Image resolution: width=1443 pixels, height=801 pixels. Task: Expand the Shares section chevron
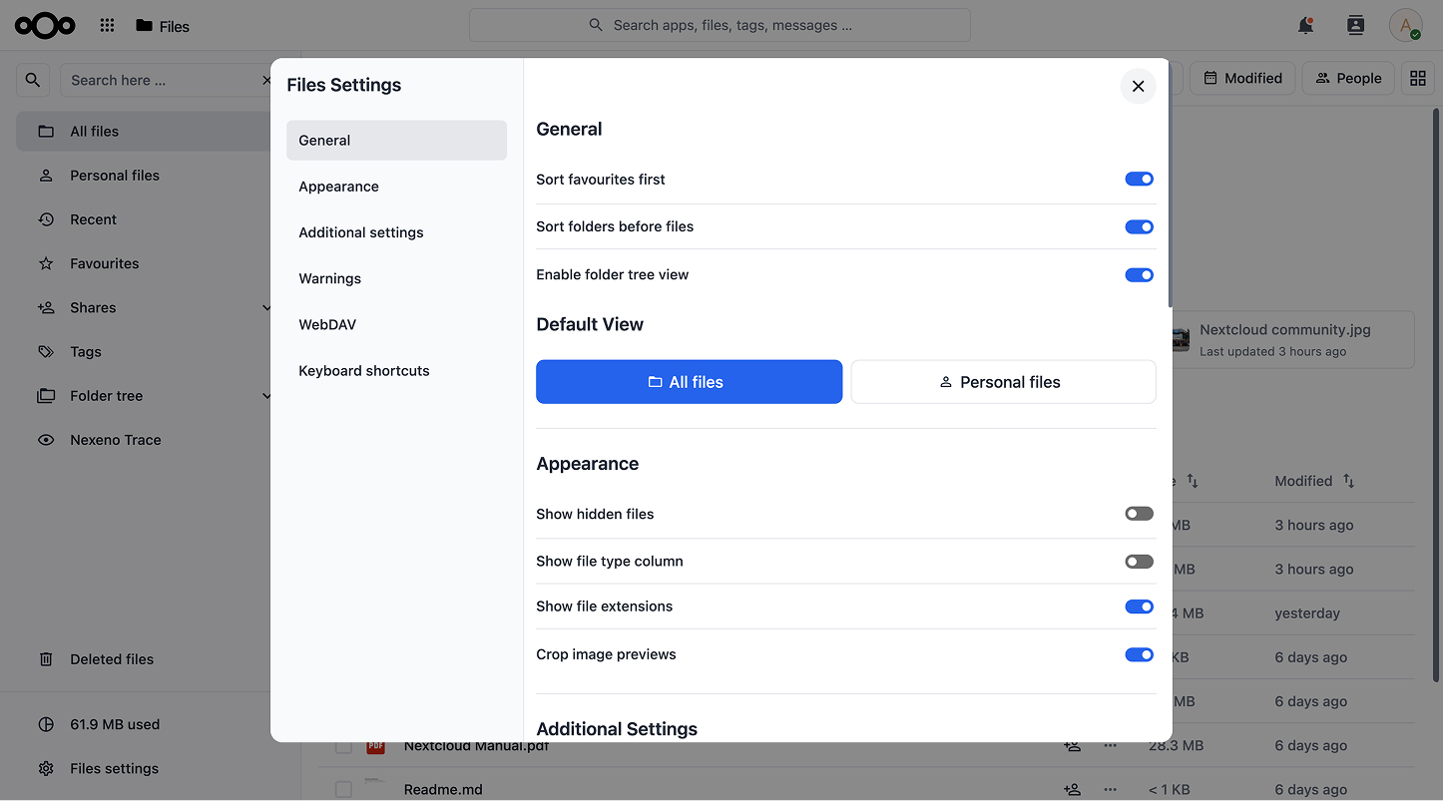tap(265, 308)
